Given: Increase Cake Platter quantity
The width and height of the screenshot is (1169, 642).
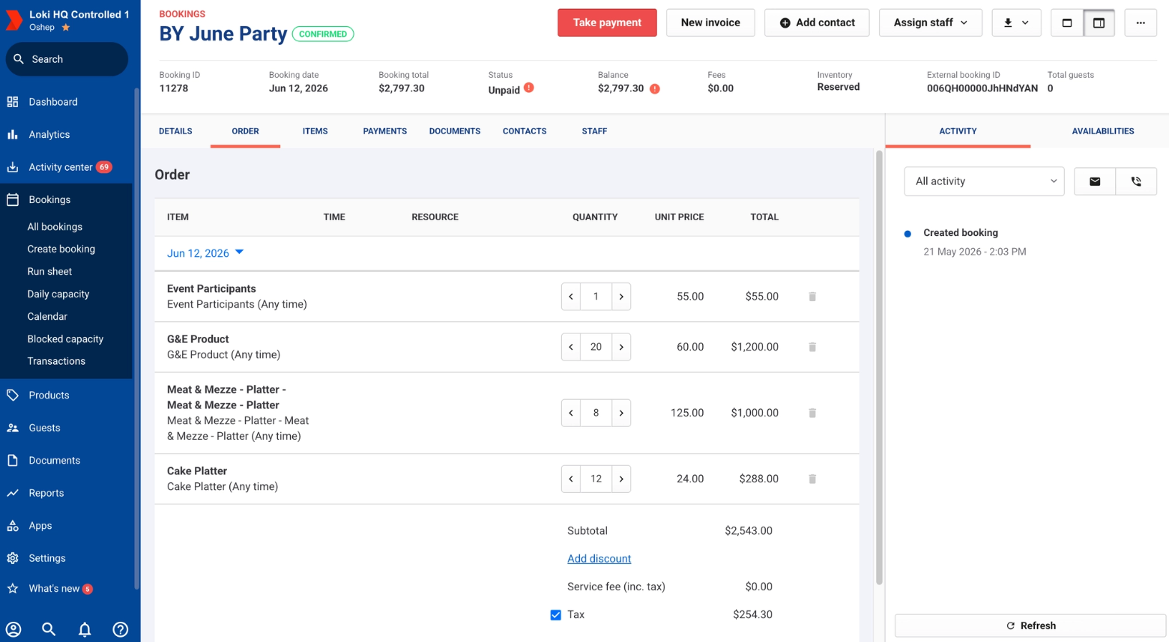Looking at the screenshot, I should click(621, 479).
